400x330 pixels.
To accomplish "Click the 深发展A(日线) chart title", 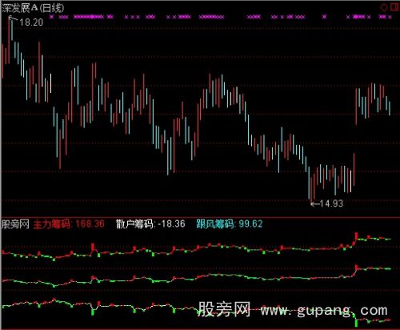I will pos(33,8).
